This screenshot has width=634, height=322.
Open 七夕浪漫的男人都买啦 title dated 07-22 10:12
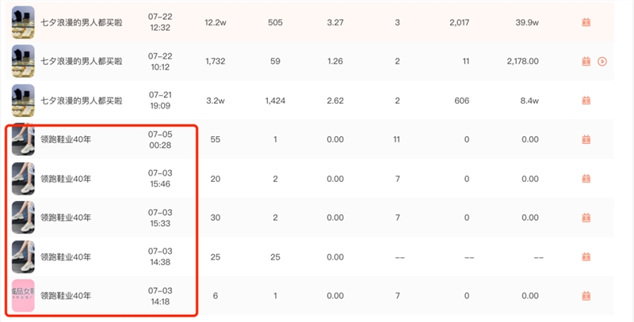click(x=82, y=62)
